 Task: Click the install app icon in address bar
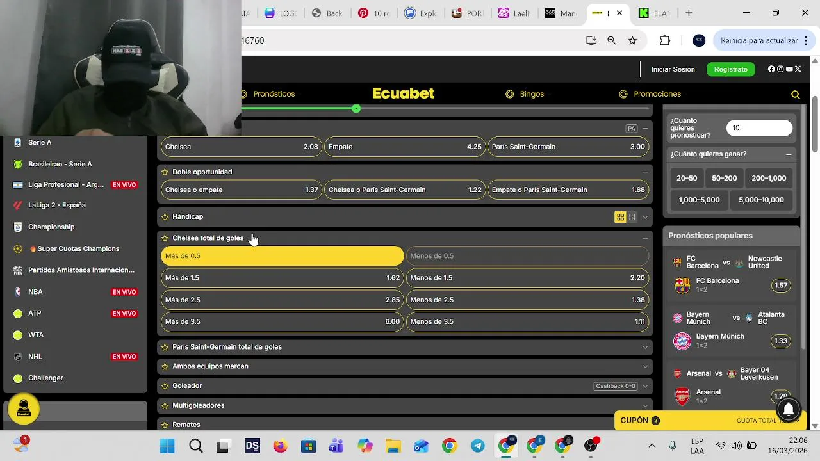point(591,40)
